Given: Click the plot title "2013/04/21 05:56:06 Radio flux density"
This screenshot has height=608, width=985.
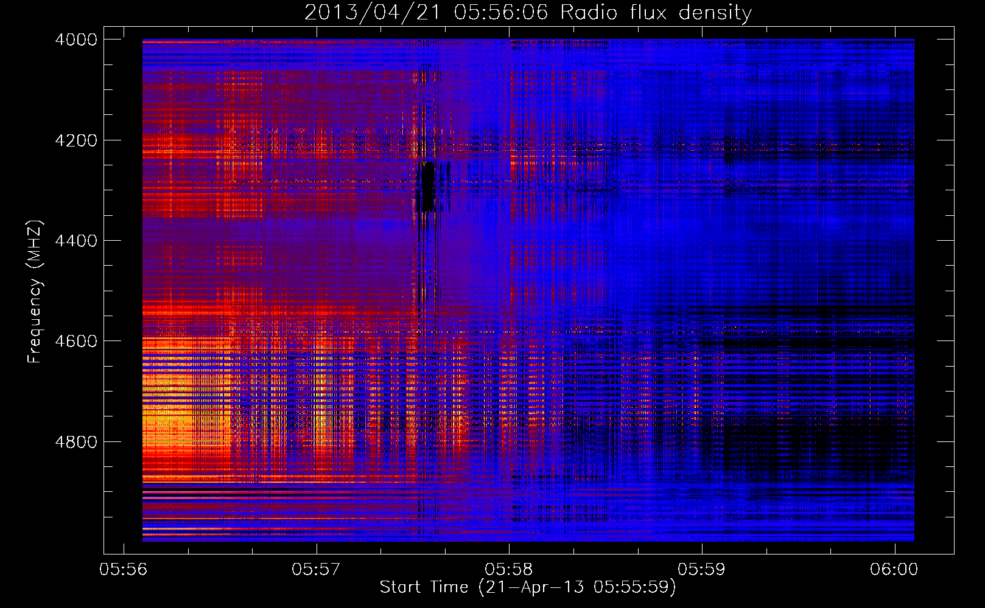Looking at the screenshot, I should pyautogui.click(x=528, y=12).
